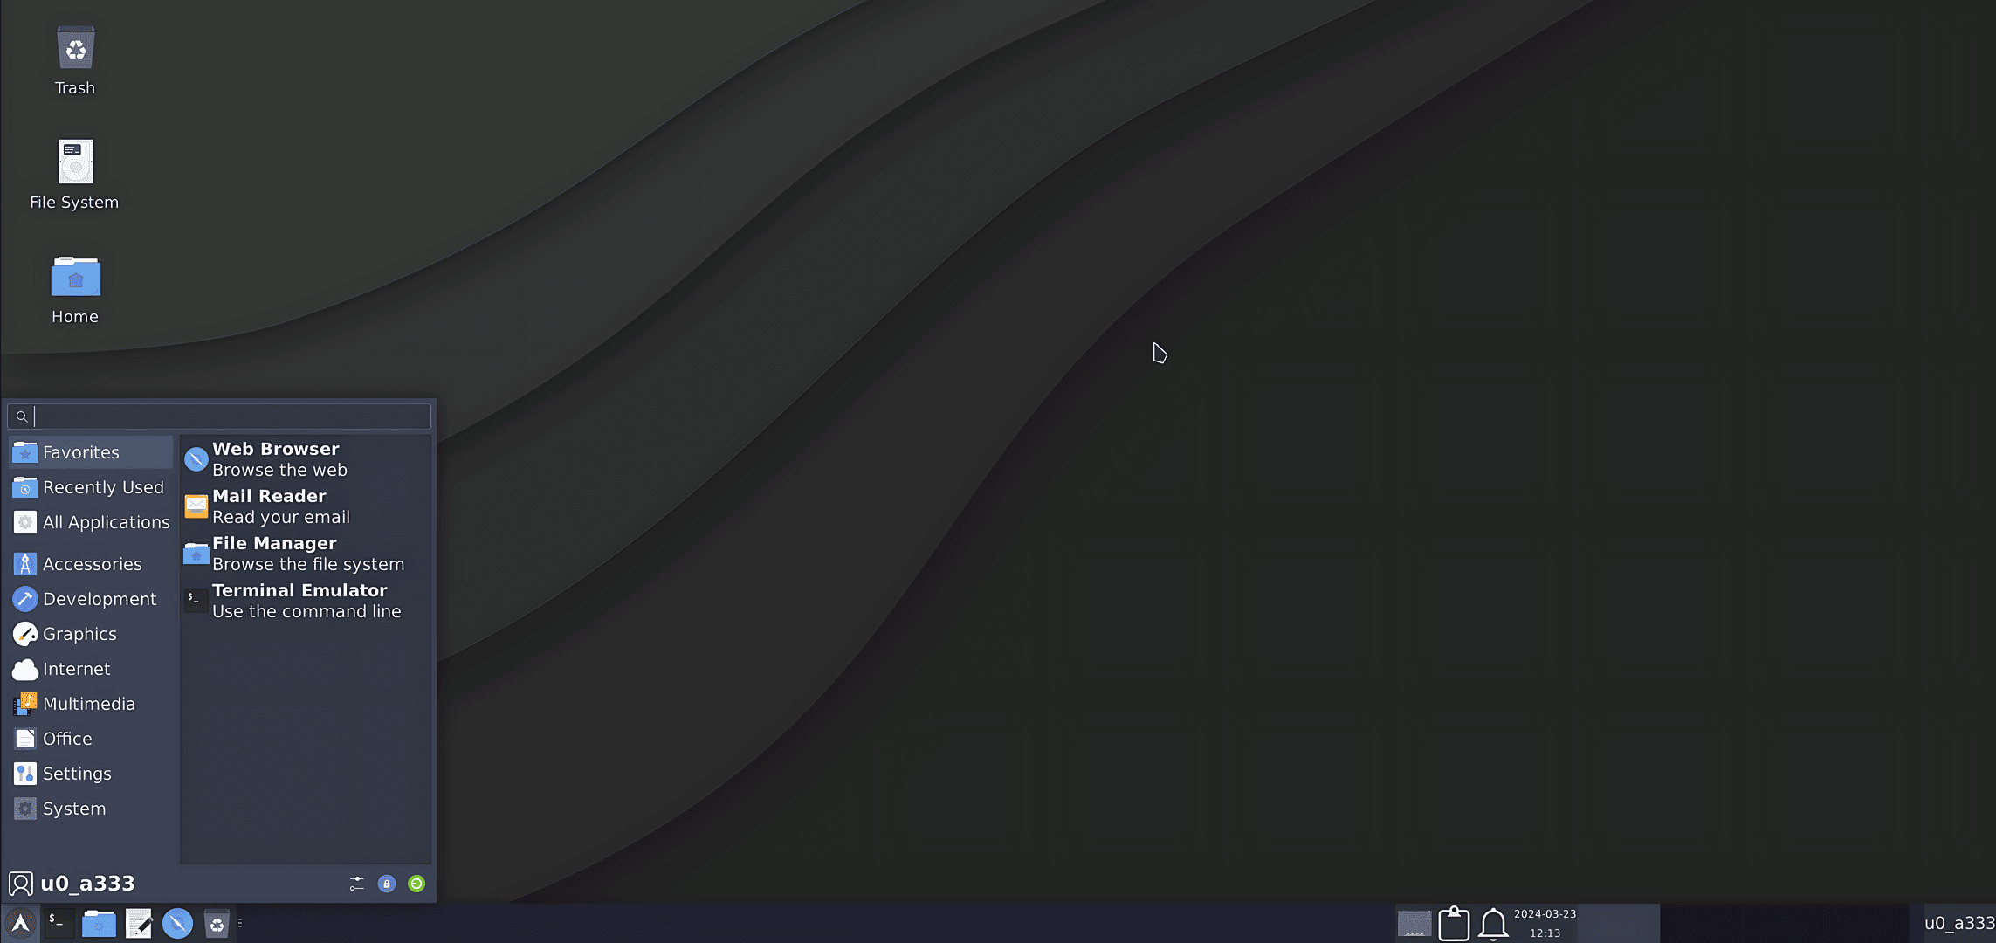This screenshot has width=1996, height=943.
Task: Expand the Accessories category
Action: (91, 564)
